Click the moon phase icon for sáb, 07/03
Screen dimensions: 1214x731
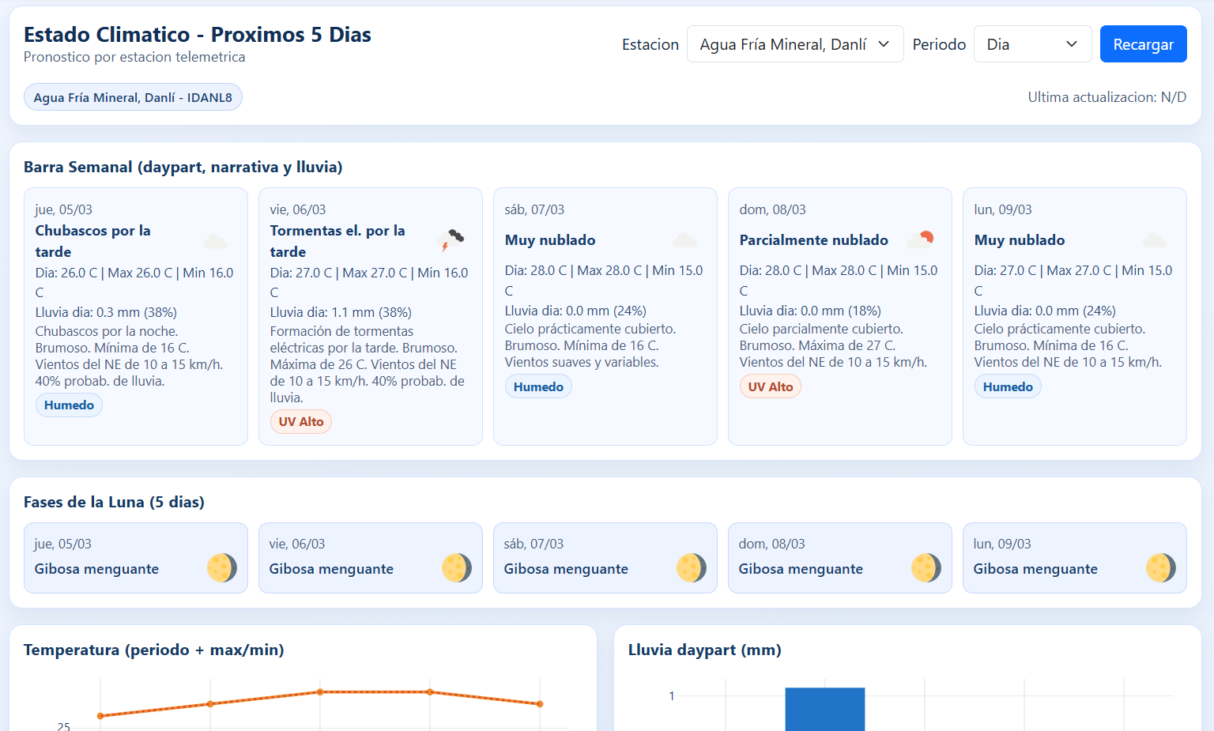pos(692,568)
